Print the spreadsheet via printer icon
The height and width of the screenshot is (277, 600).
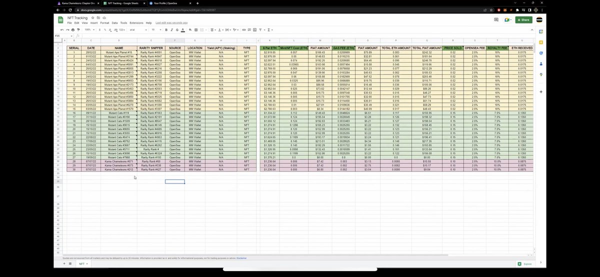click(72, 29)
